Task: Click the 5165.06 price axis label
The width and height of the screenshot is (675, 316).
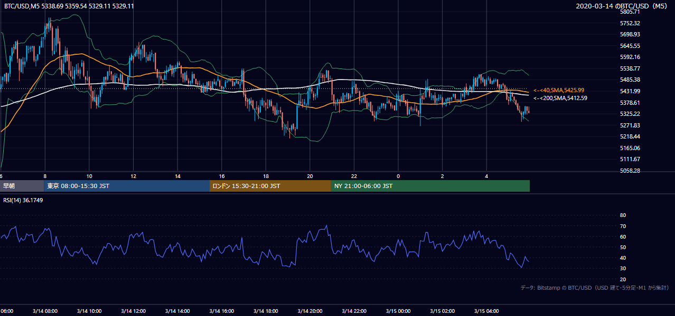Action: (630, 148)
